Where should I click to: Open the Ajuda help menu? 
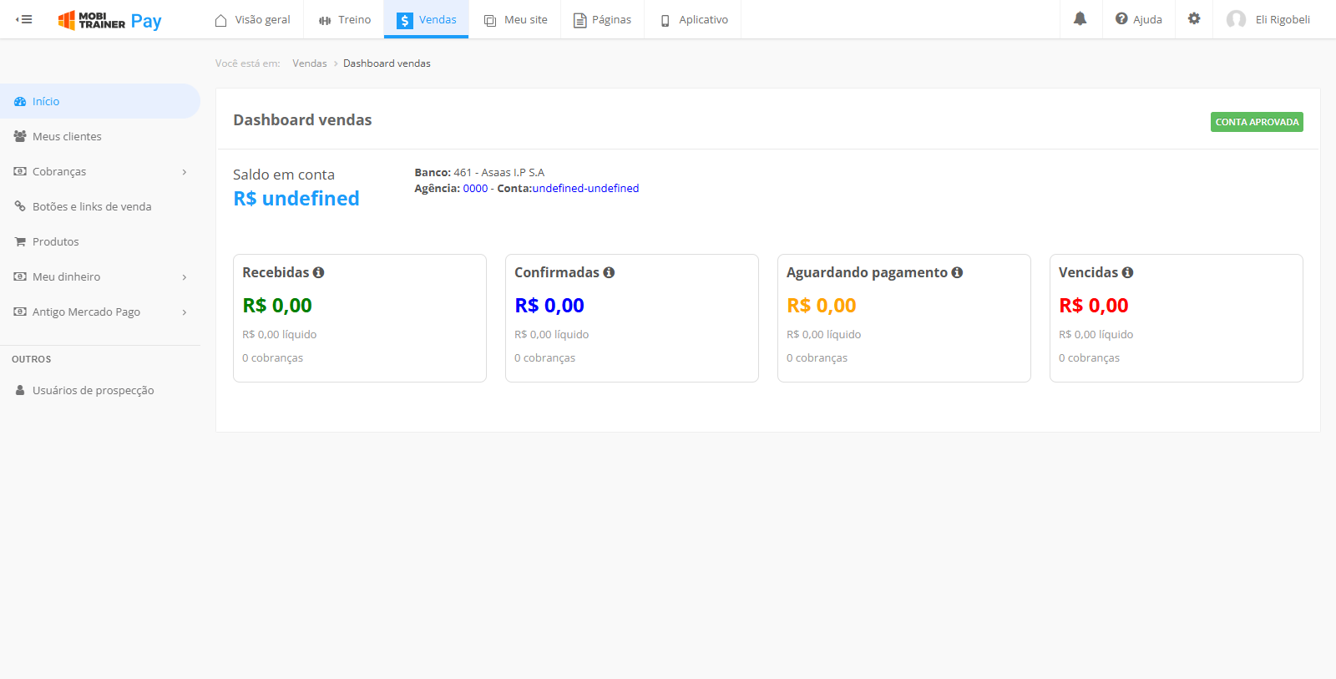tap(1138, 19)
